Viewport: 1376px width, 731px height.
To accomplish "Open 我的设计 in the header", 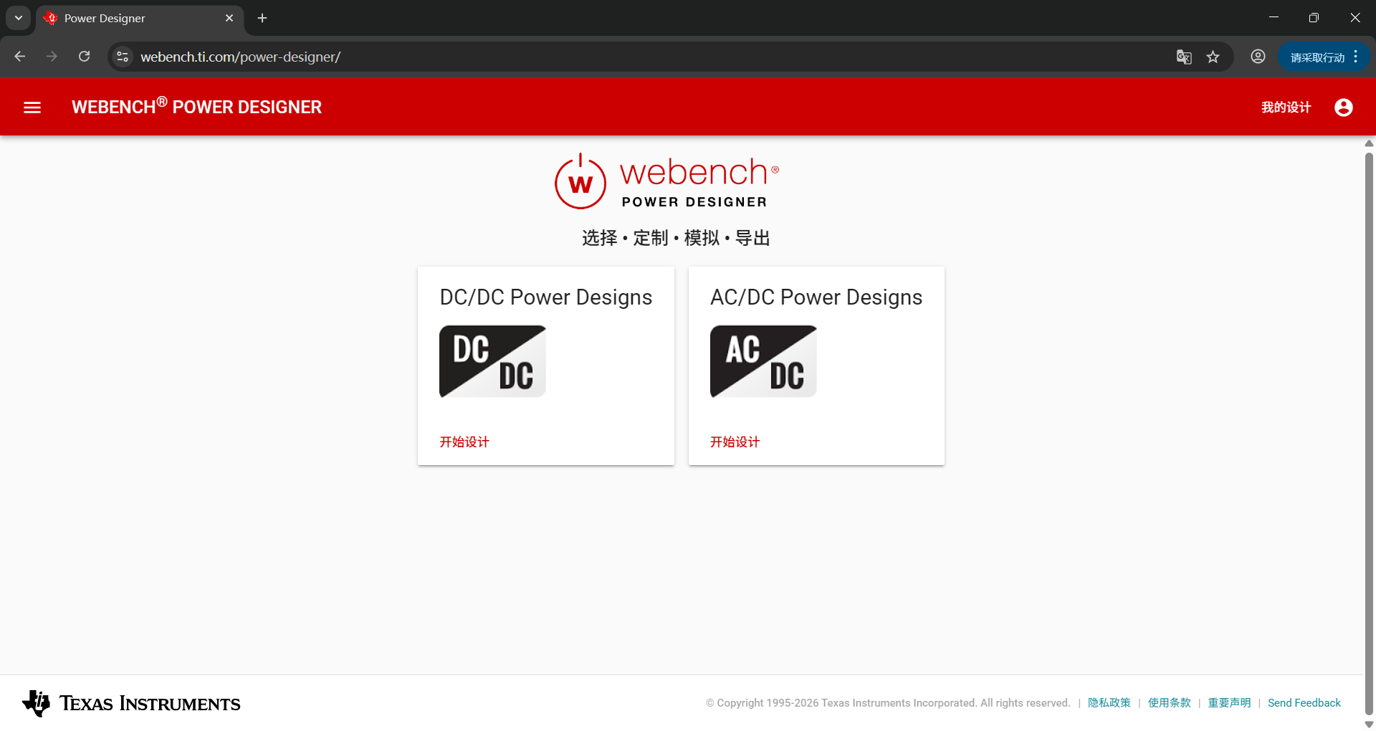I will [x=1286, y=107].
